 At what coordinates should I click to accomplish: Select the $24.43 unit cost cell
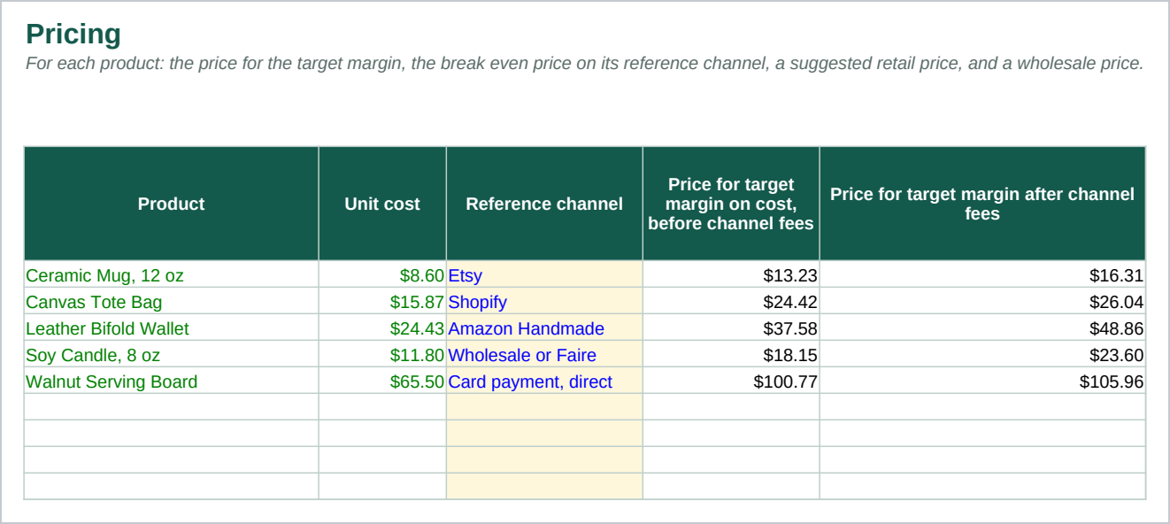pos(382,327)
